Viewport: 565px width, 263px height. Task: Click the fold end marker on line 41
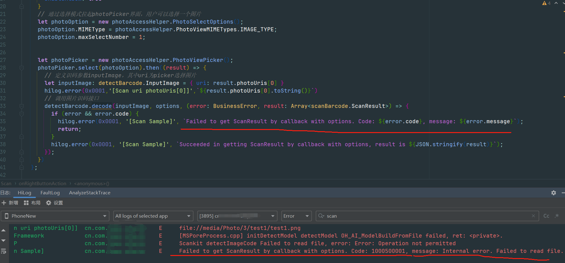pos(21,167)
